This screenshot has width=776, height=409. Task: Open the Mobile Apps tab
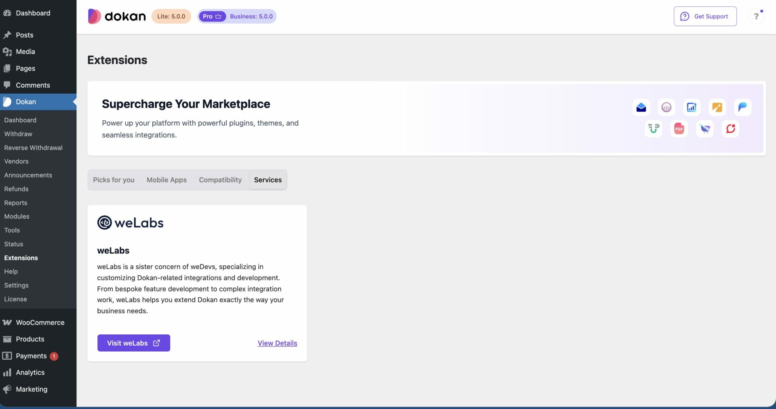[x=167, y=180]
